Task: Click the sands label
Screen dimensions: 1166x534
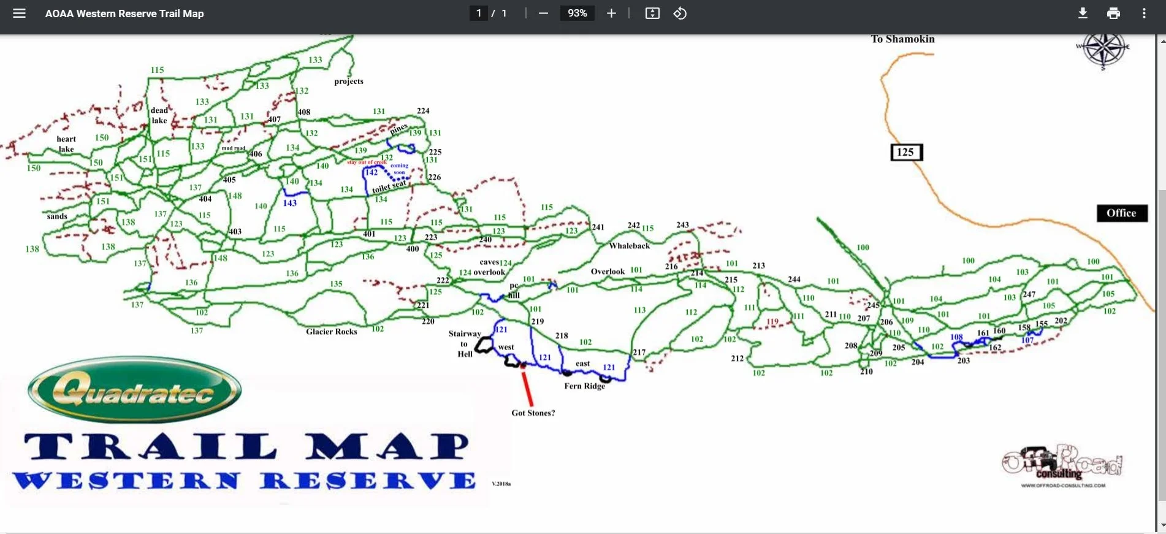Action: coord(57,216)
